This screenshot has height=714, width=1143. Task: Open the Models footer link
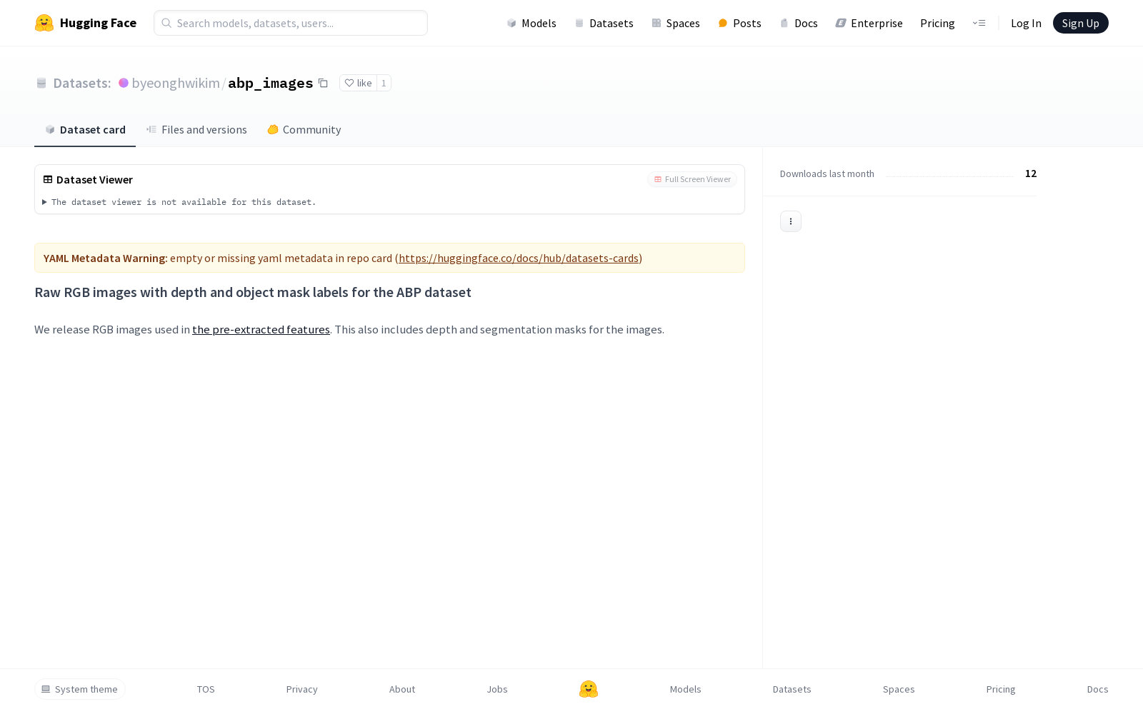coord(686,689)
